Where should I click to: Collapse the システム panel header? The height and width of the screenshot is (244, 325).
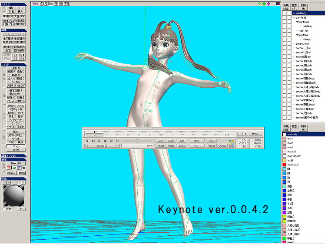(x=13, y=4)
